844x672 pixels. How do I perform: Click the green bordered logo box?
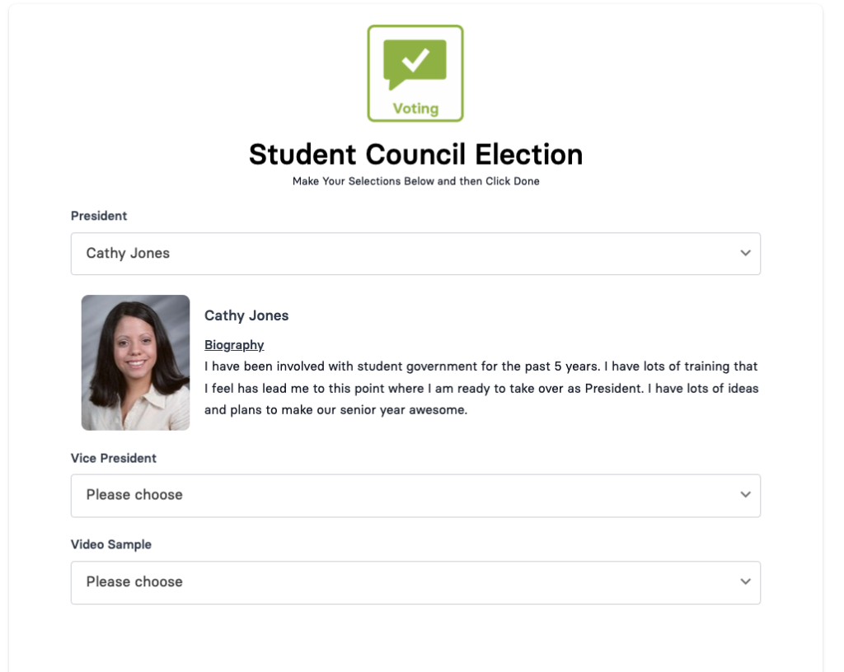click(415, 73)
